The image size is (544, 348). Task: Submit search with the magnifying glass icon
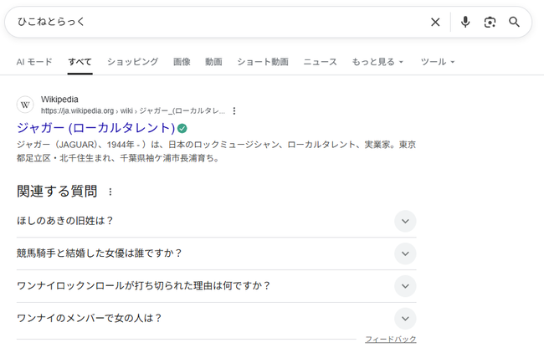[514, 23]
